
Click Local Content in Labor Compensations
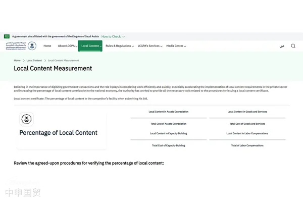coord(247,133)
